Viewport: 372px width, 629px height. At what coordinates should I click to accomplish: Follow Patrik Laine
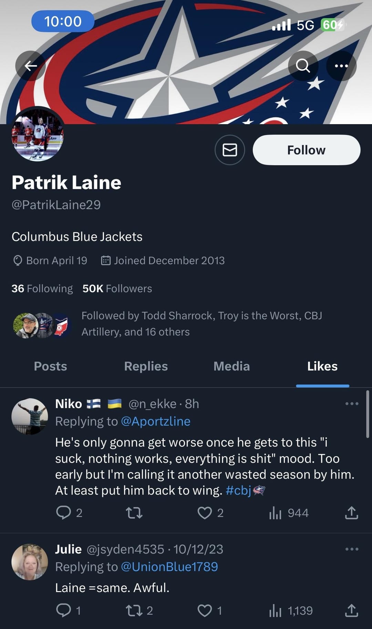click(306, 150)
